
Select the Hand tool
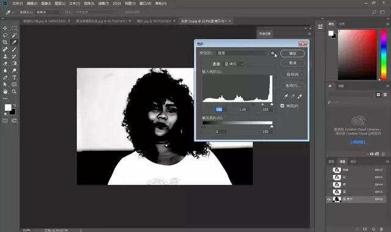coord(5,91)
